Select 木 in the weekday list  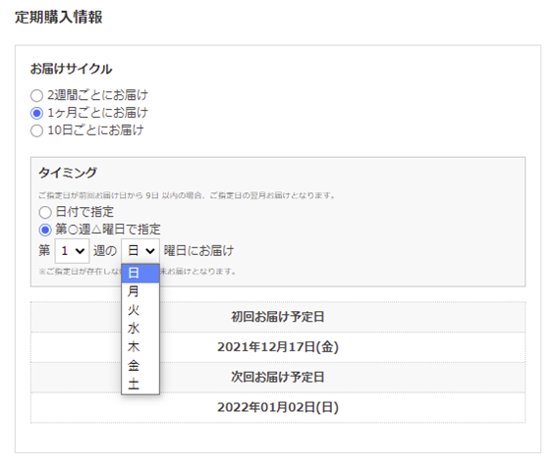point(140,347)
